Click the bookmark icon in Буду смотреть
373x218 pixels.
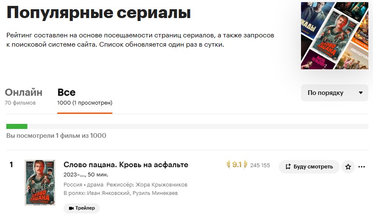click(x=288, y=167)
